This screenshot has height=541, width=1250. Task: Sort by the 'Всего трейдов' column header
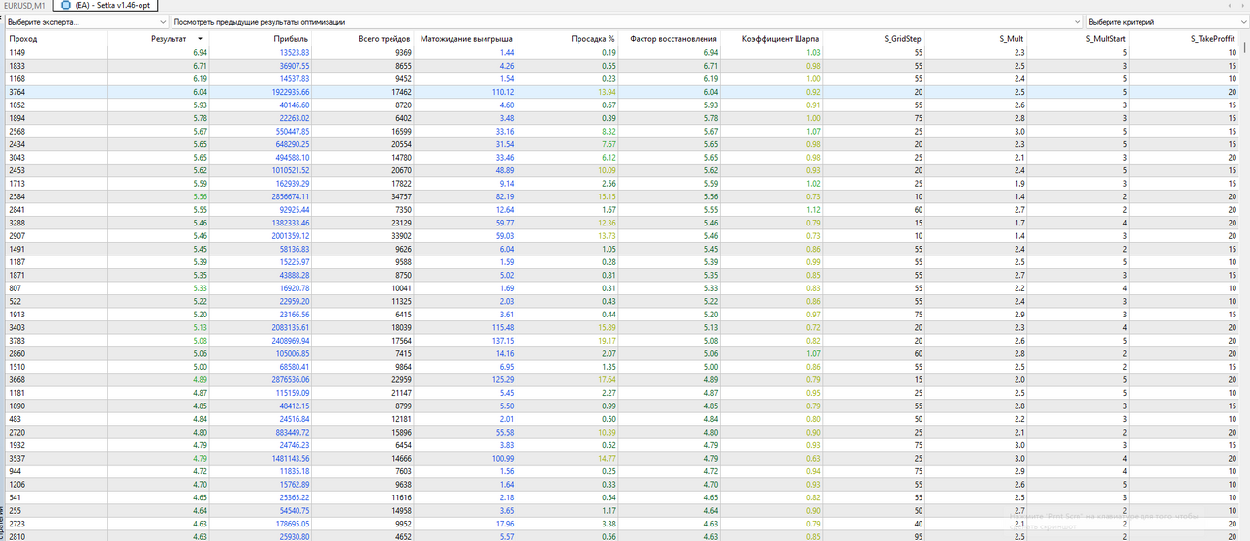363,39
